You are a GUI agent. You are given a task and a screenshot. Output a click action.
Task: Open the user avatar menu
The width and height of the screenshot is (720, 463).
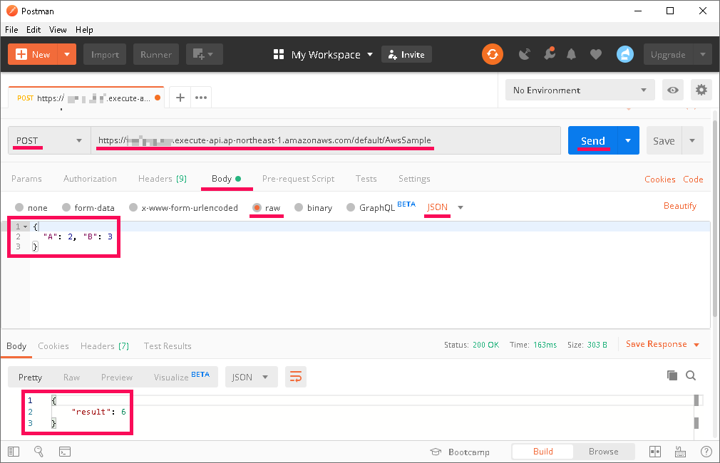(624, 55)
